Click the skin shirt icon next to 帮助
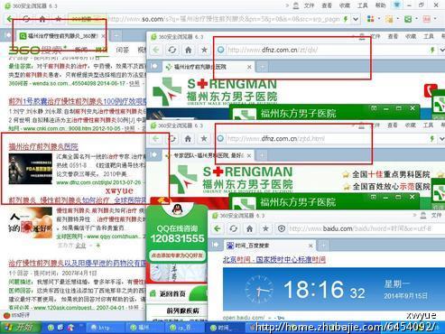This screenshot has height=334, width=445. click(x=396, y=5)
